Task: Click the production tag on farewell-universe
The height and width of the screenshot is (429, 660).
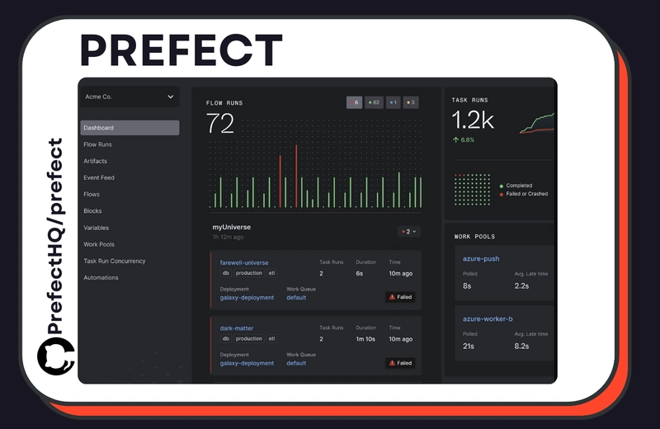Action: coord(249,273)
